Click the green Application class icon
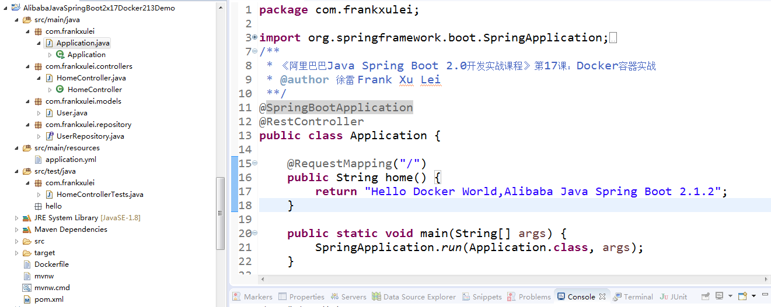The image size is (771, 307). pyautogui.click(x=60, y=54)
